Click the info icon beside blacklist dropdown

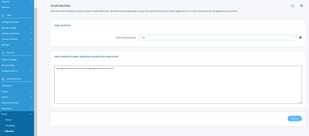(300, 37)
